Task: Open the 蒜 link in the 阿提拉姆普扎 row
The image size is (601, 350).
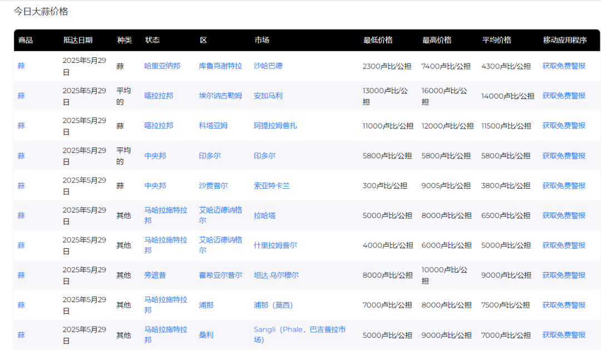Action: (x=21, y=126)
